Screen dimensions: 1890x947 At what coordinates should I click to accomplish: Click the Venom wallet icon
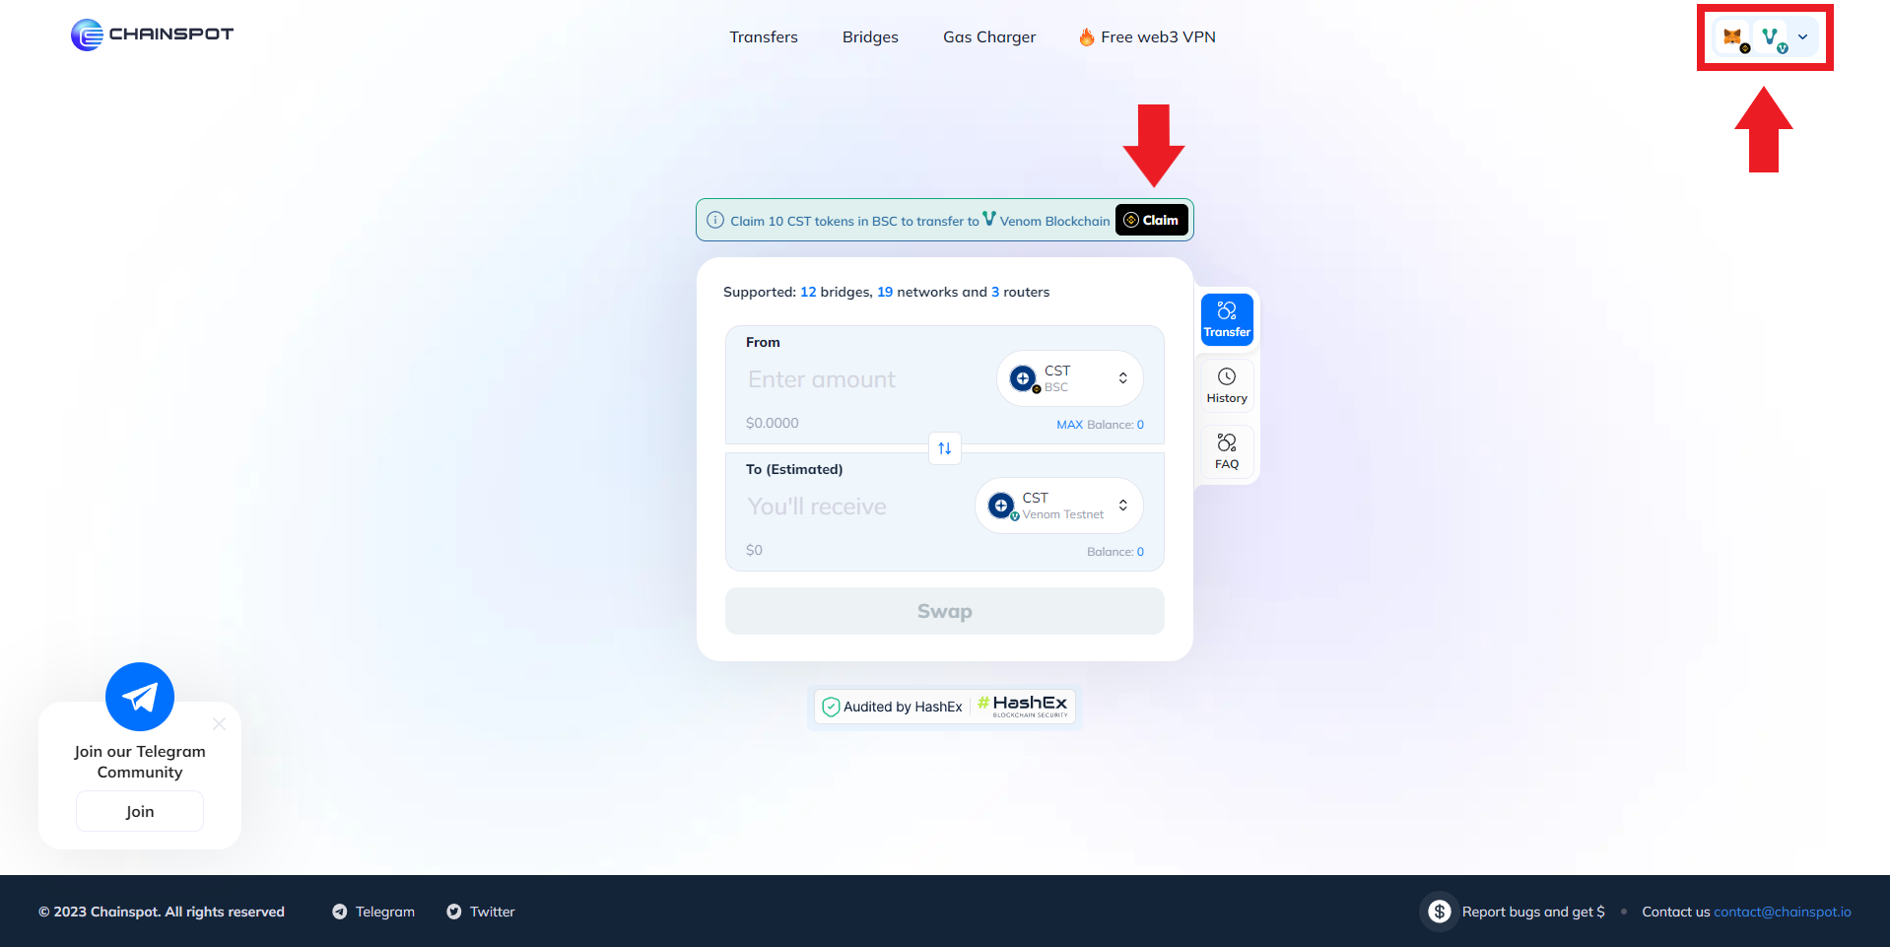click(1772, 37)
